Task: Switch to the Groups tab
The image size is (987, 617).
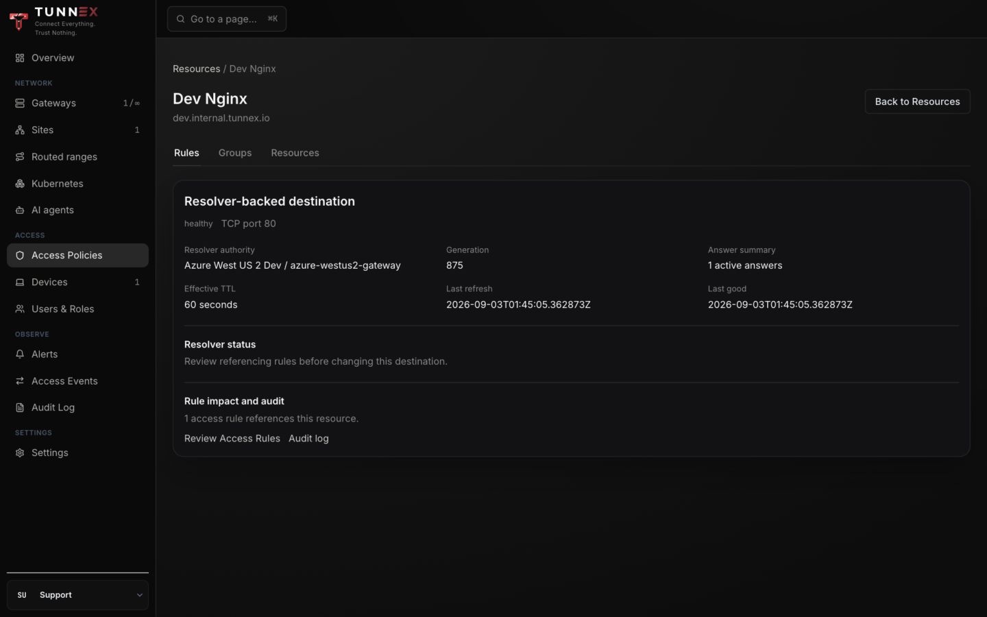Action: click(235, 153)
